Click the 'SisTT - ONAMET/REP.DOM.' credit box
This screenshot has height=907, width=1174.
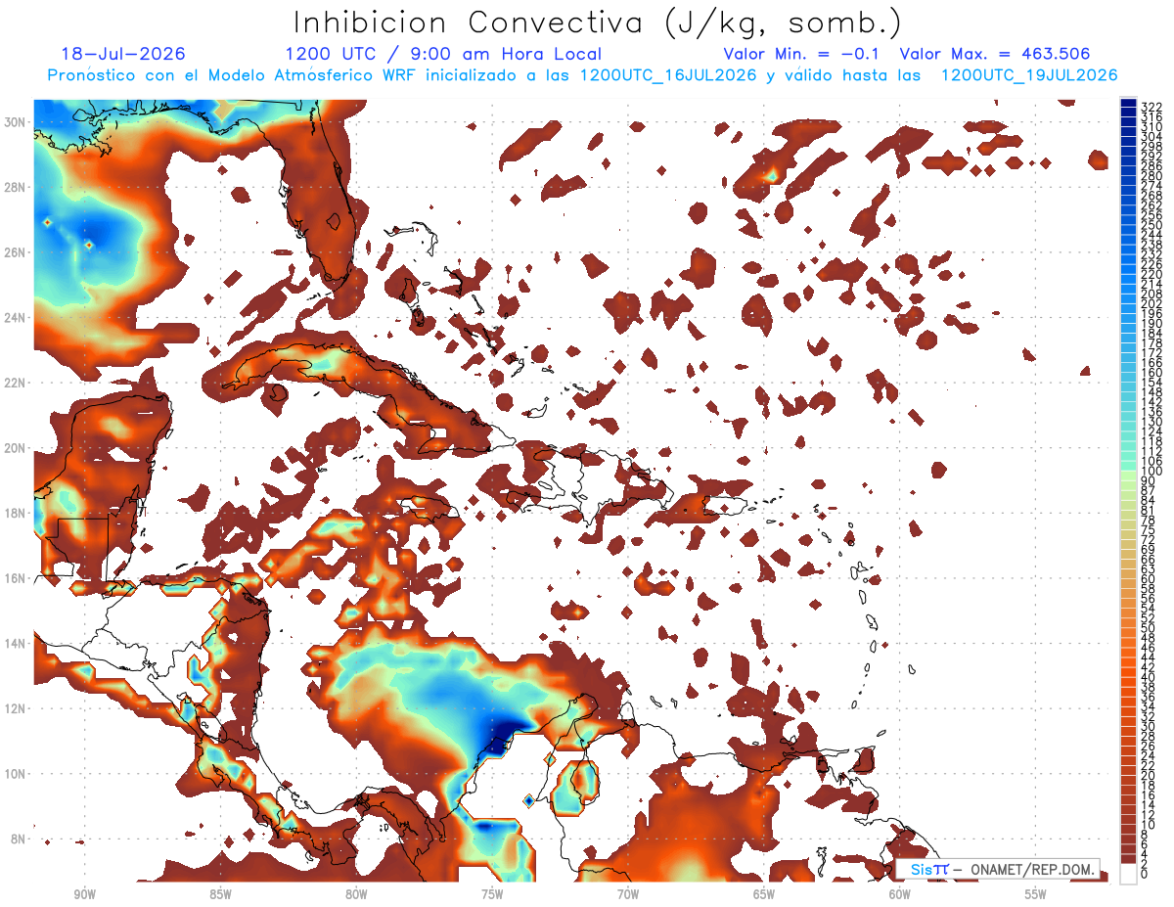(x=997, y=869)
